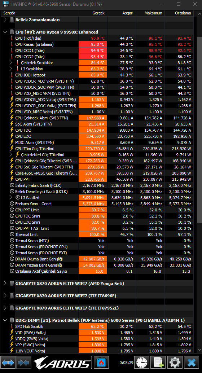Click the Asgari column header

[122, 13]
